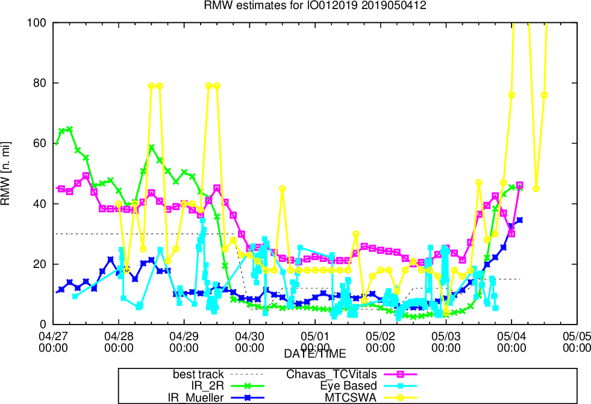Click the y-axis value '40'
591x404 pixels.
click(x=40, y=204)
